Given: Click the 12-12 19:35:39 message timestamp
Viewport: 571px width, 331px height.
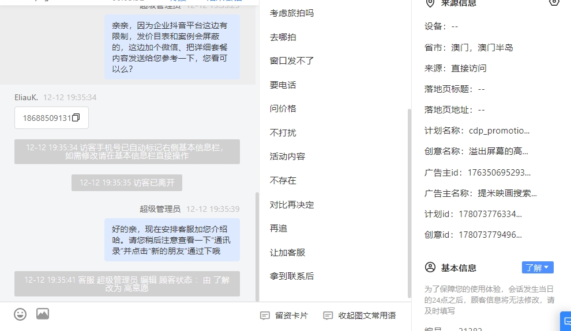Looking at the screenshot, I should pyautogui.click(x=213, y=209).
